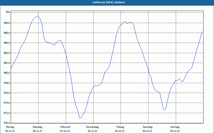Click the date 01.12.21
The height and width of the screenshot is (134, 214).
(x=65, y=131)
